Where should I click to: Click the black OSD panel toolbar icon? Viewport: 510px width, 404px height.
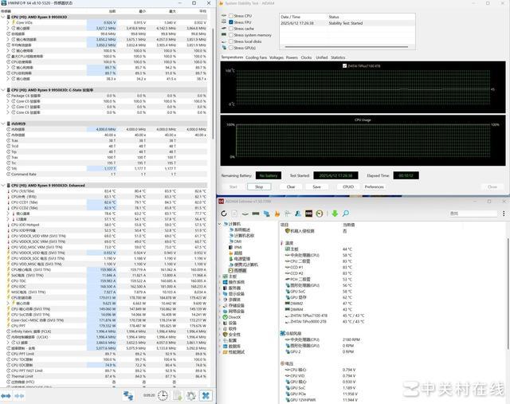click(308, 214)
